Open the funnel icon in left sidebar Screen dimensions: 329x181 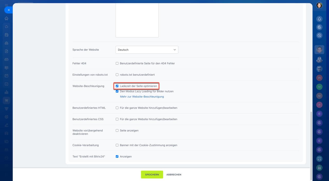click(6, 109)
